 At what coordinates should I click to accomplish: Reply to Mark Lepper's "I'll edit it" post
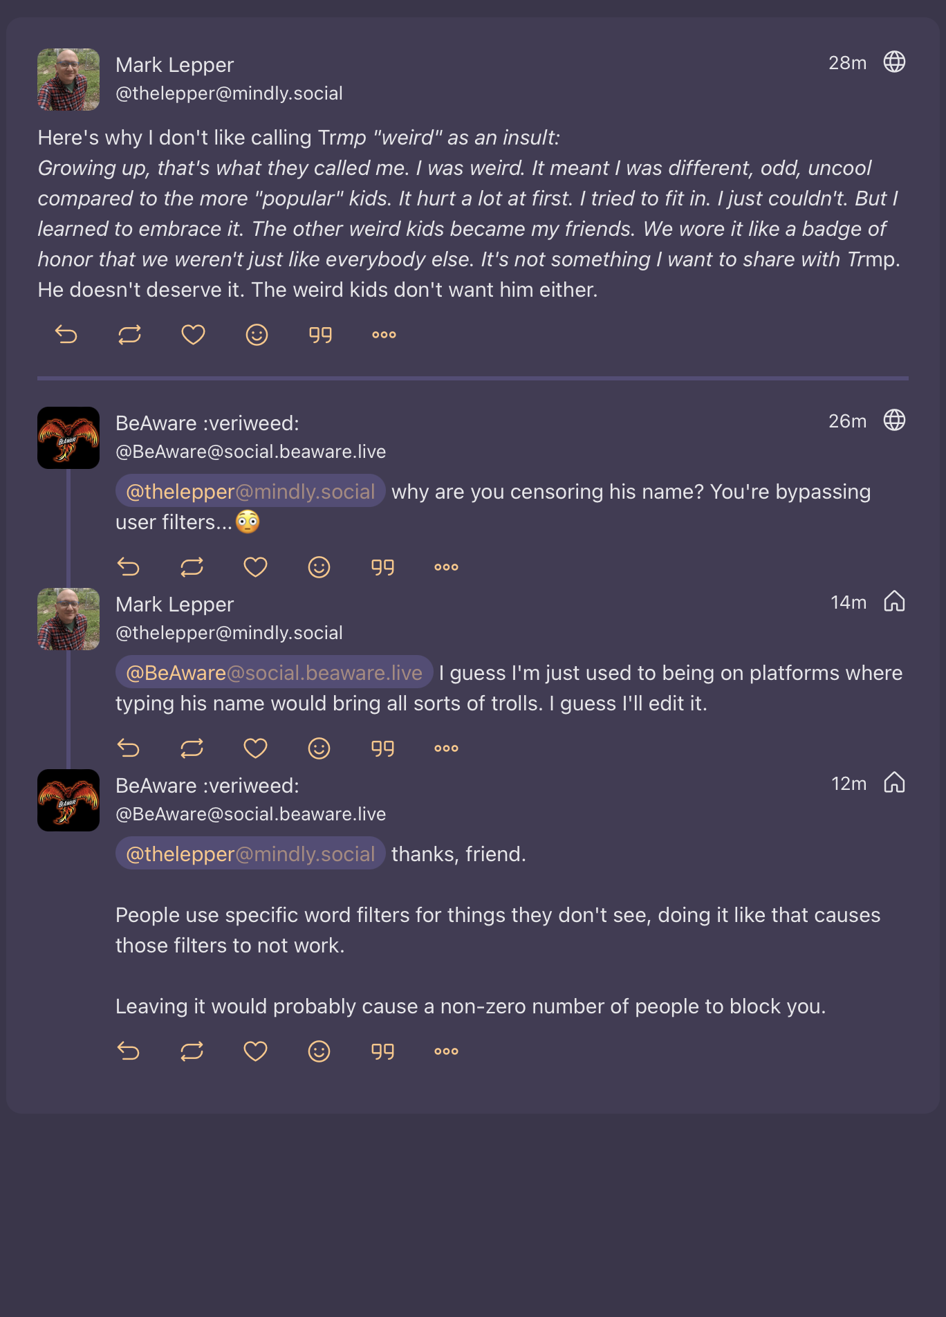[129, 748]
